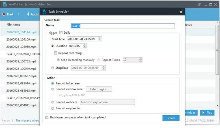Select the Task 1_20160928 recording row
Screen dimensions: 220x128
click(23, 54)
